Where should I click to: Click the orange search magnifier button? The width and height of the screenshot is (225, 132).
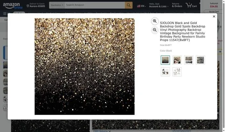tap(129, 5)
